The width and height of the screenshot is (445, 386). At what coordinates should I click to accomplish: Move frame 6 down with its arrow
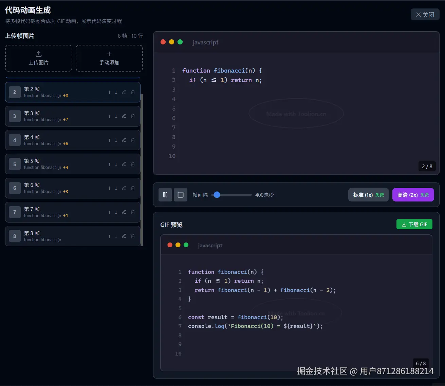click(116, 188)
